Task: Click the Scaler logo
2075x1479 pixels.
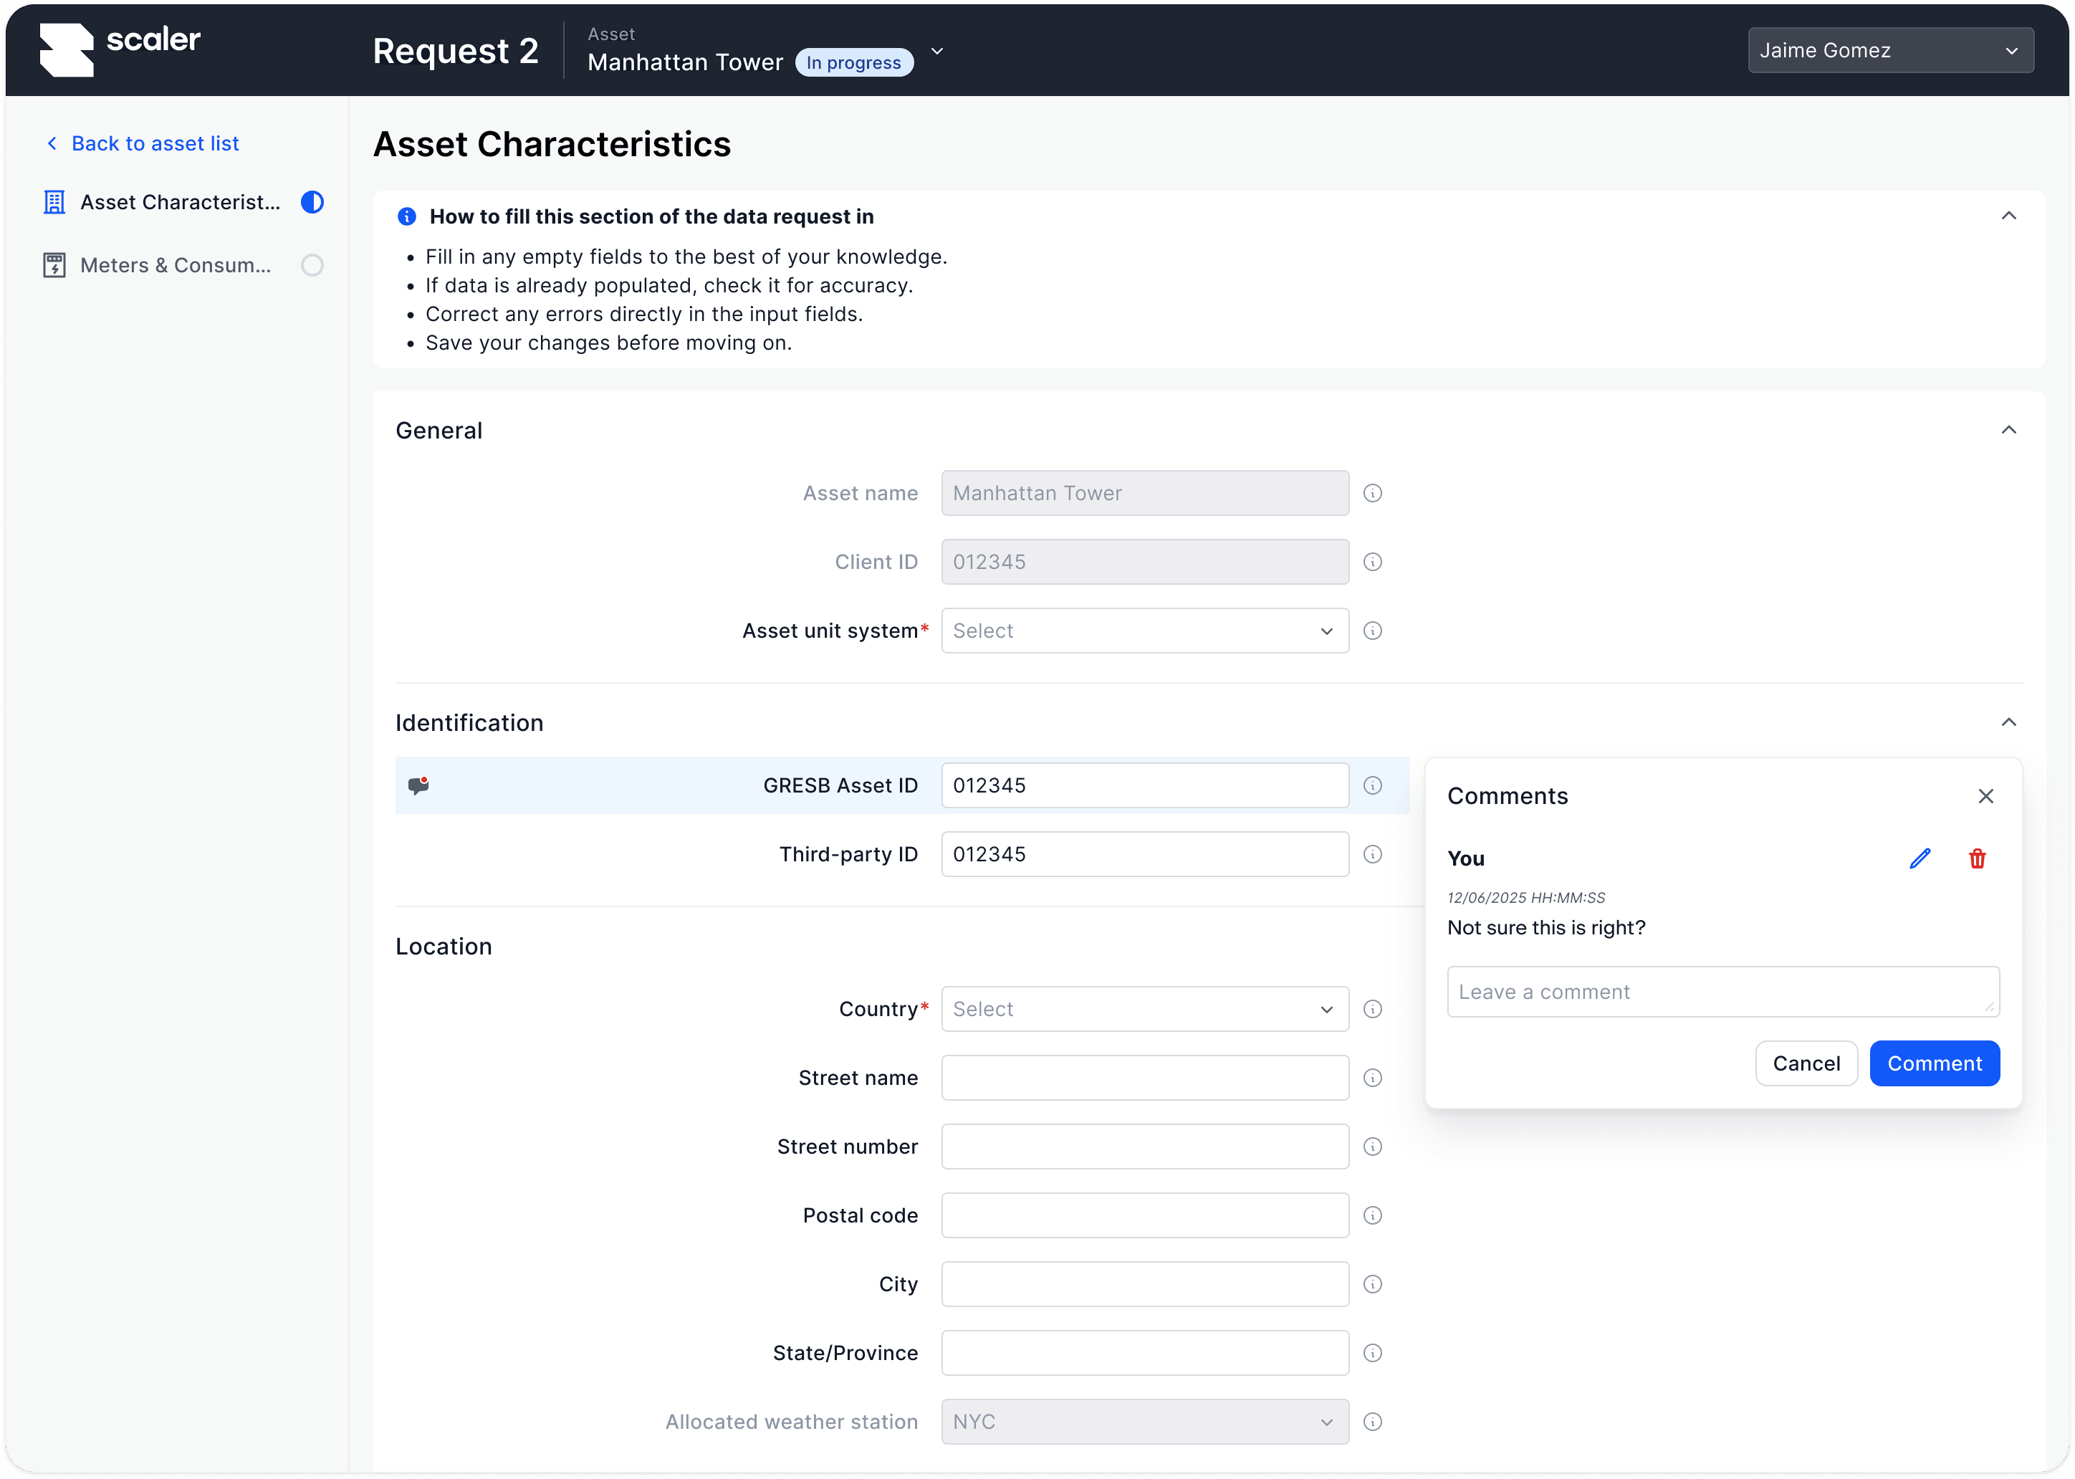Action: [120, 49]
